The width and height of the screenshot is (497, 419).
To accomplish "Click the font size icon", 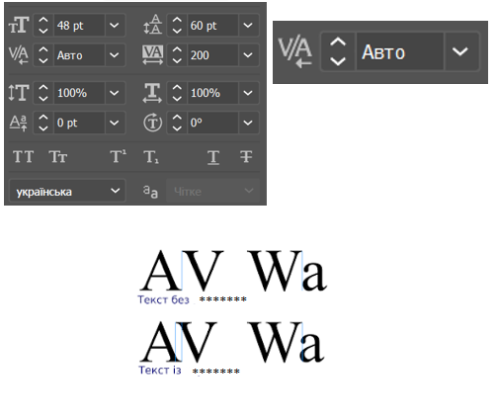I will pyautogui.click(x=19, y=25).
